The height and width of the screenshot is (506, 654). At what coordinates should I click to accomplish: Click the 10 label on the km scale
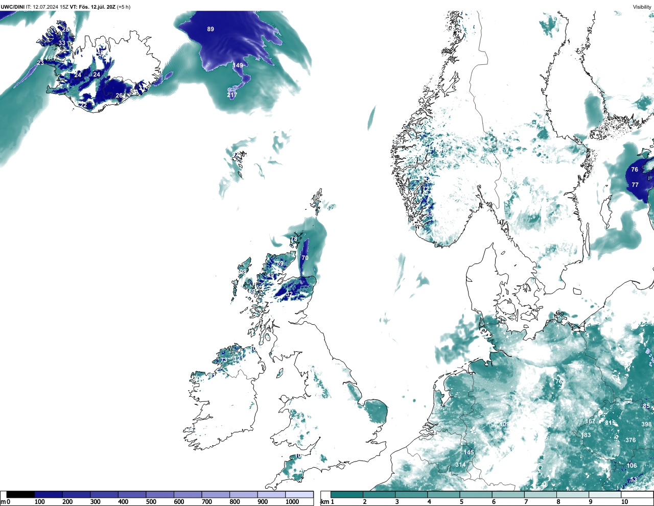point(624,502)
